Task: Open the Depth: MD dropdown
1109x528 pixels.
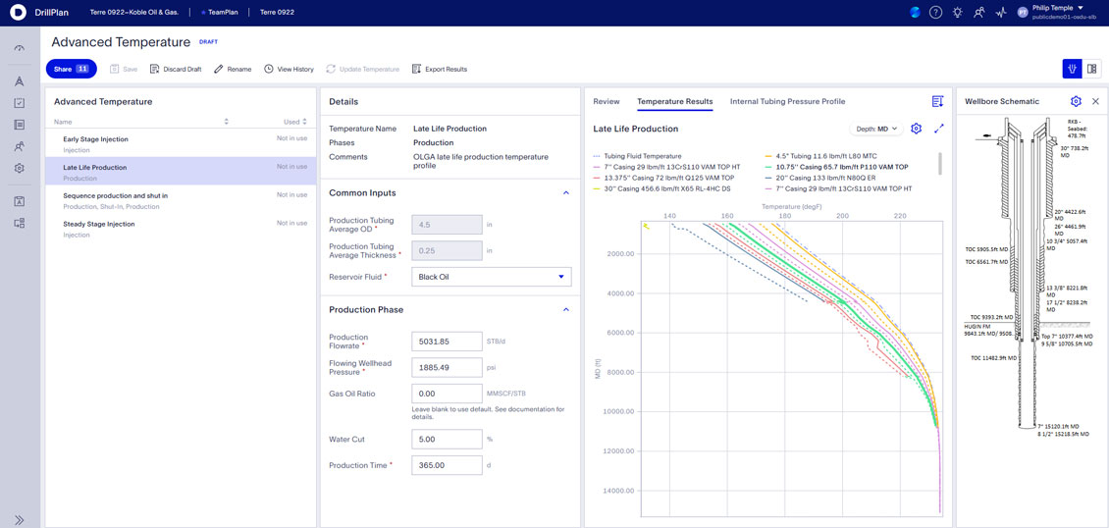Action: point(875,129)
